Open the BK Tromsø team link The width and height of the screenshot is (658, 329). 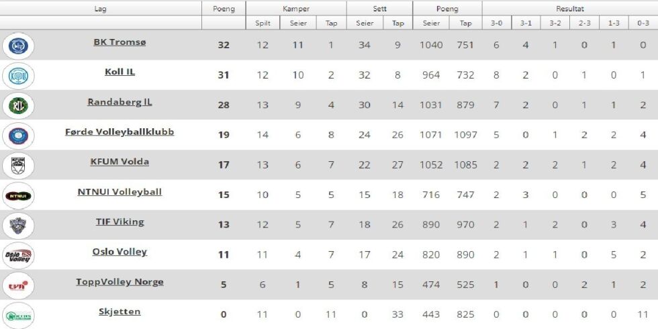point(120,42)
